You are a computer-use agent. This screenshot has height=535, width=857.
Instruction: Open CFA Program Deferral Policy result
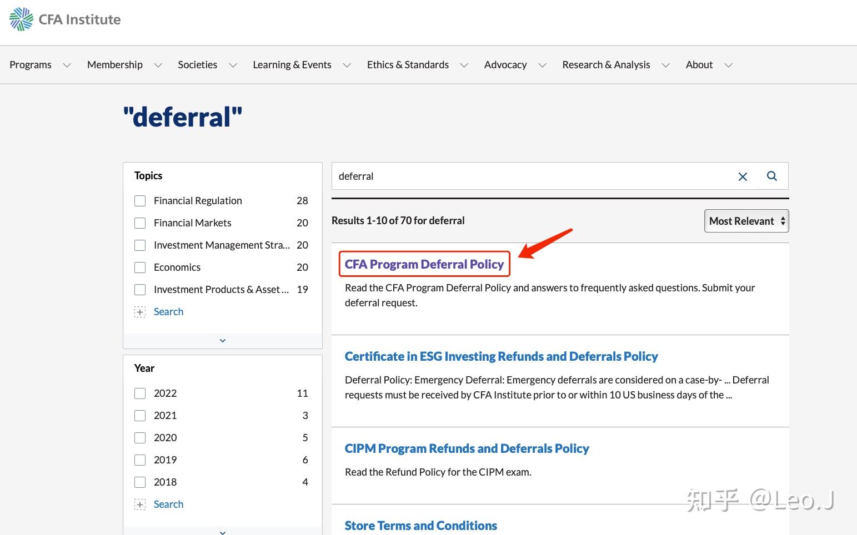[424, 264]
